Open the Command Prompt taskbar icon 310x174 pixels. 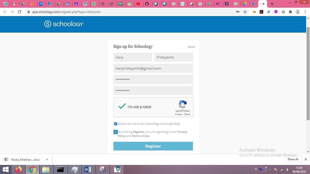click(x=60, y=169)
